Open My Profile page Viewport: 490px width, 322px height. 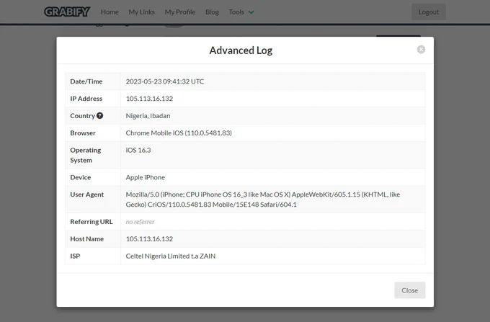(180, 12)
